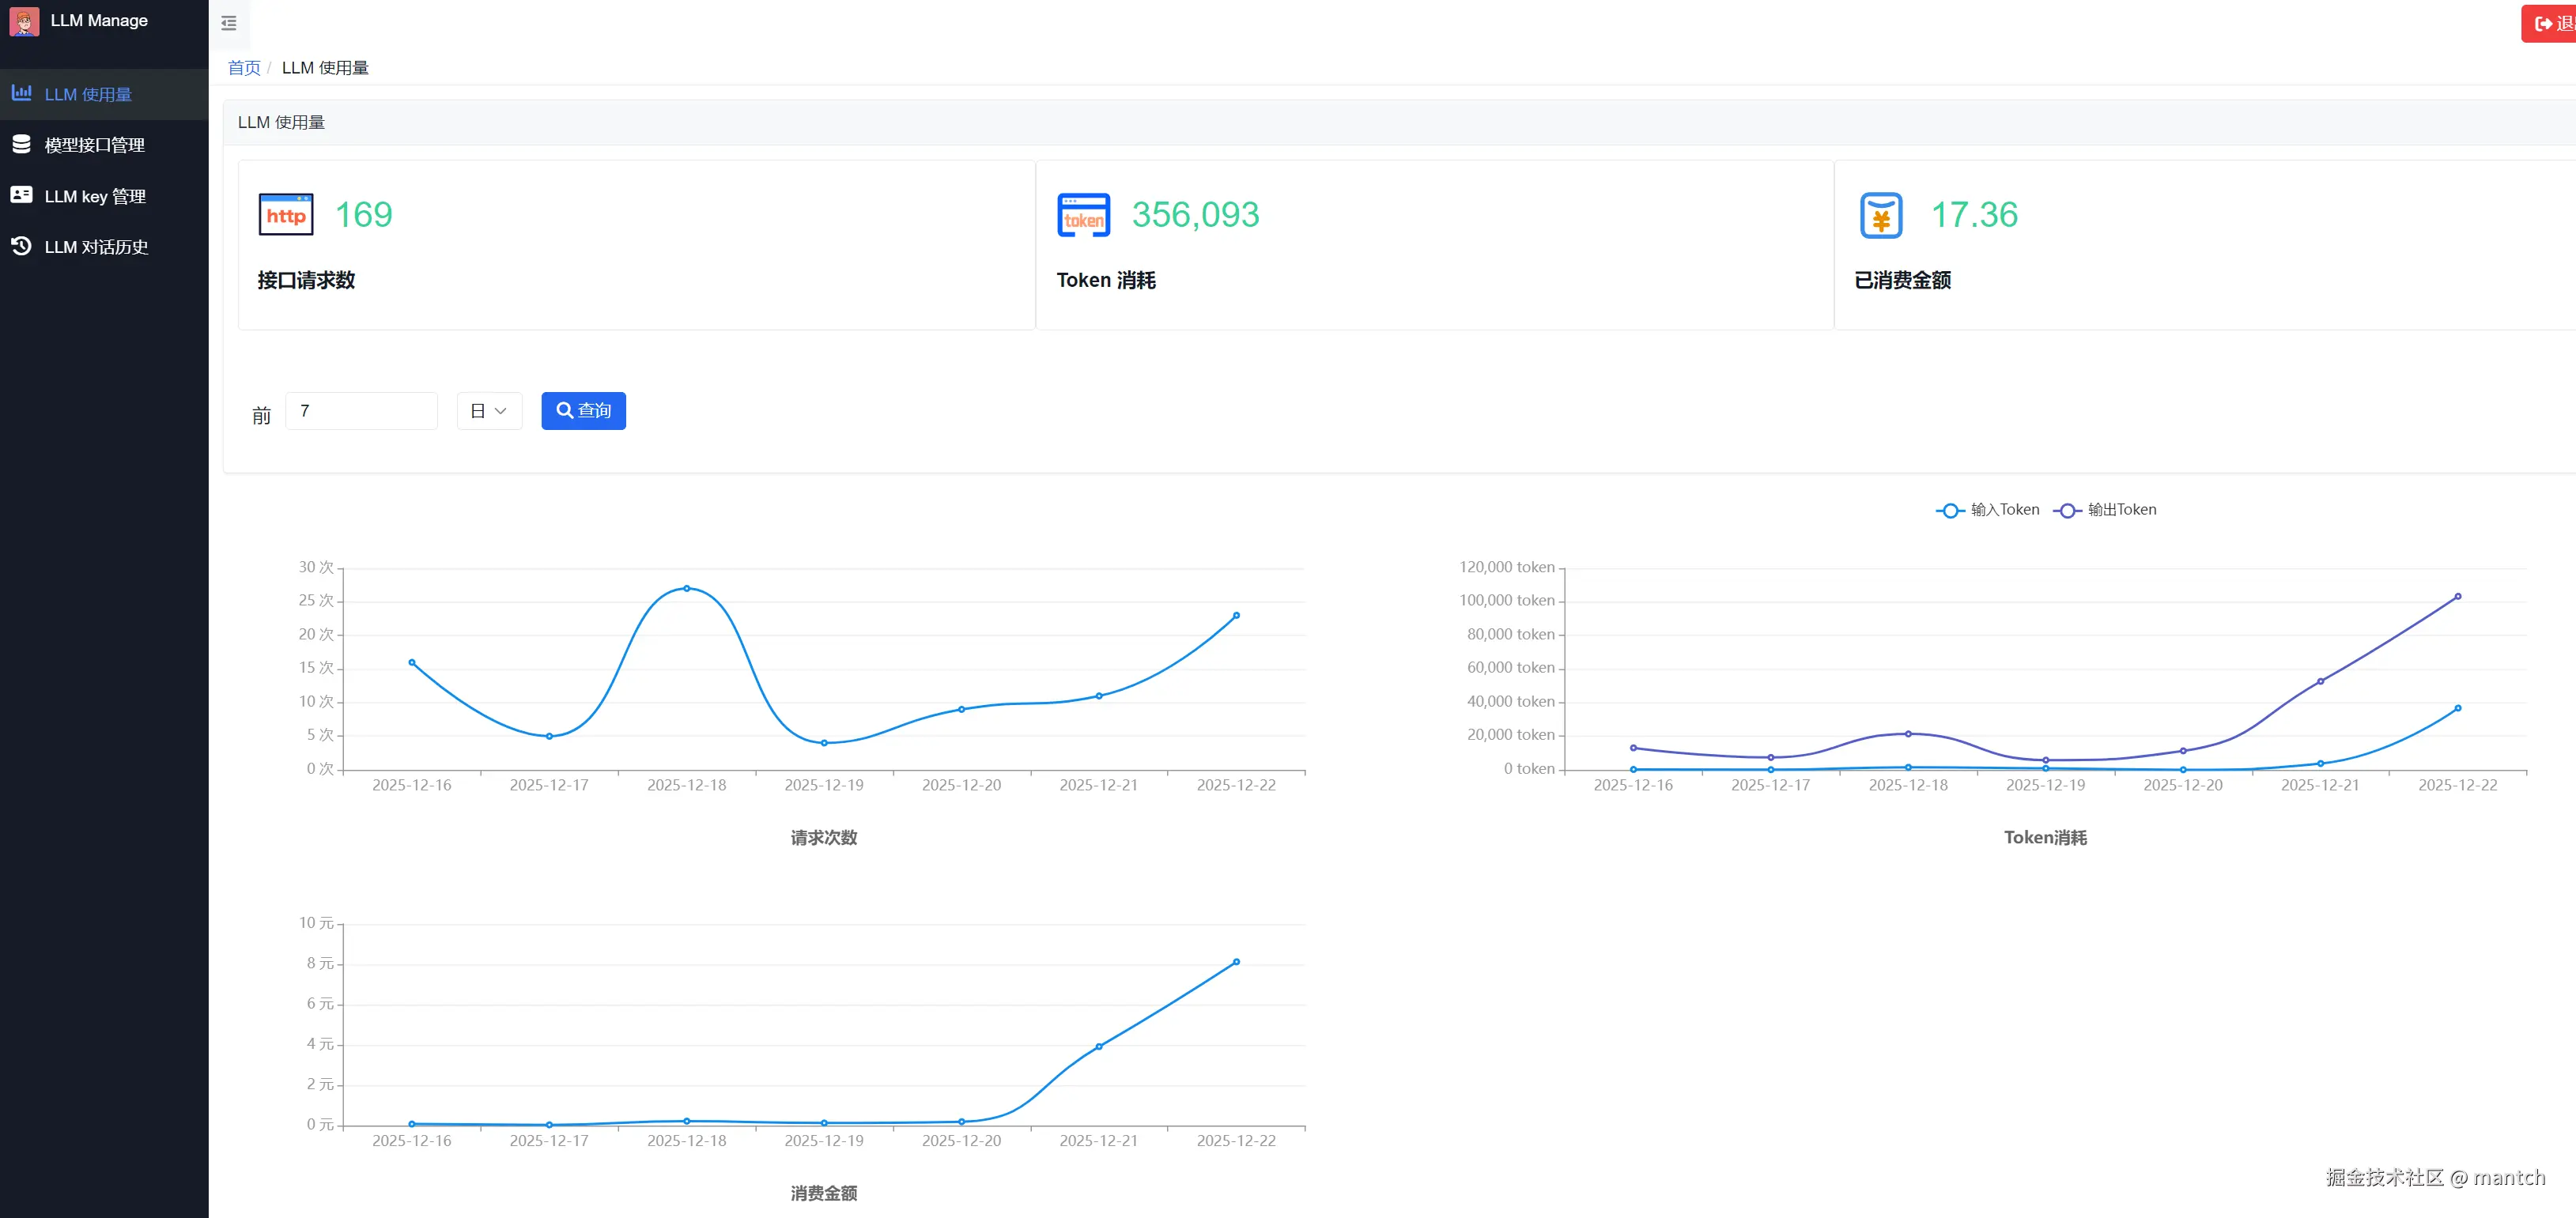Image resolution: width=2576 pixels, height=1218 pixels.
Task: Open LLM key 管理 menu item
Action: tap(96, 196)
